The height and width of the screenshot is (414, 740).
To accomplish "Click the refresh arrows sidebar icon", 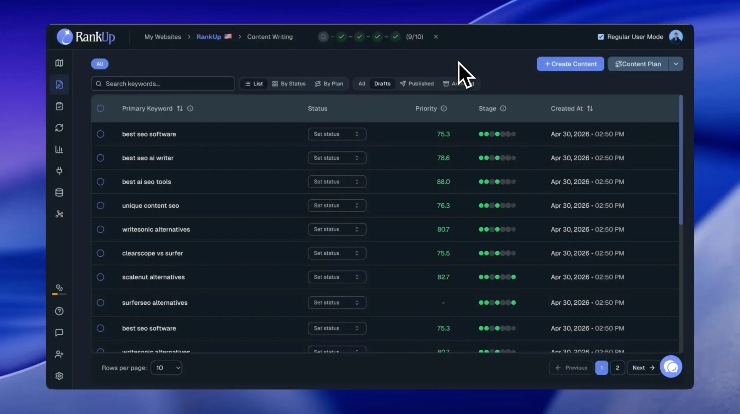I will (59, 128).
